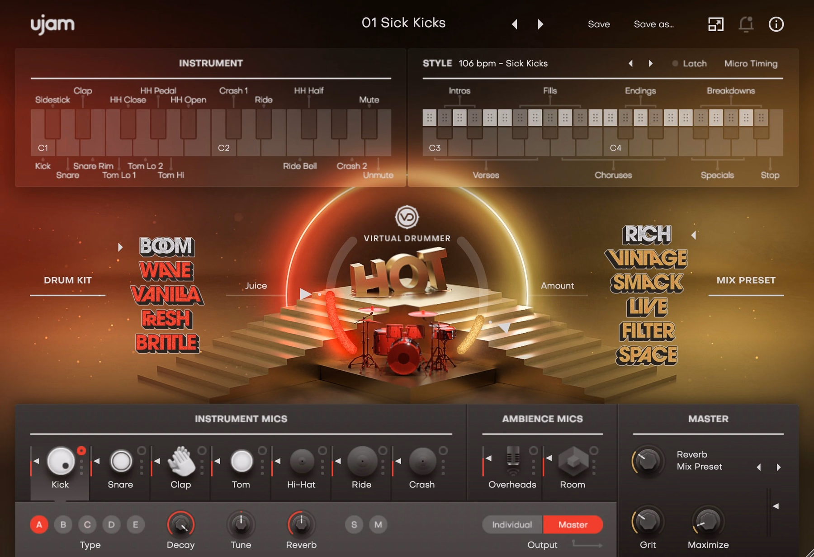Select the Overheads ambience mic
The height and width of the screenshot is (557, 814).
[513, 461]
